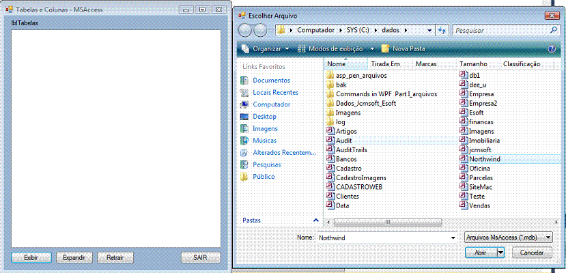Click the Retrair button

[115, 257]
